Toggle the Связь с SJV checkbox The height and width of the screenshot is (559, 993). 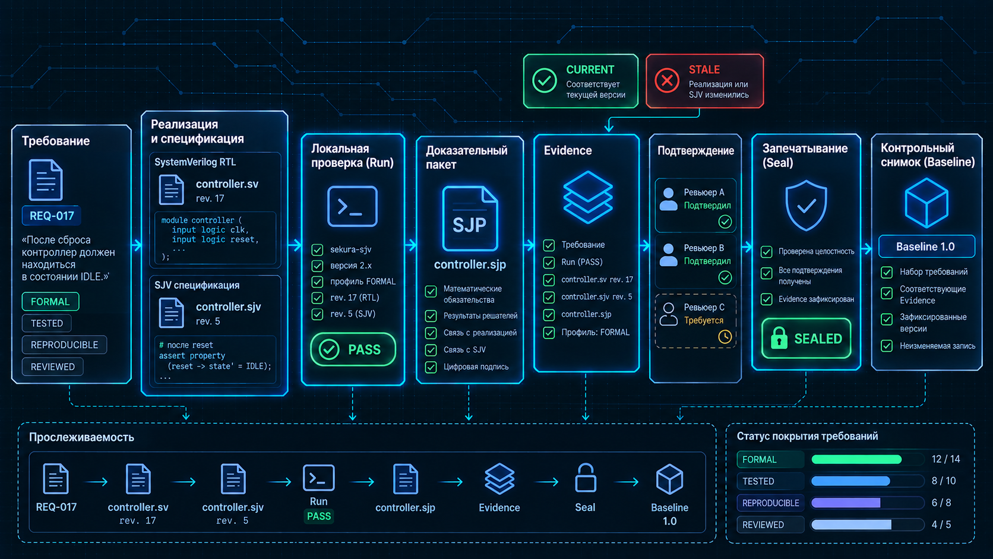[x=431, y=350]
